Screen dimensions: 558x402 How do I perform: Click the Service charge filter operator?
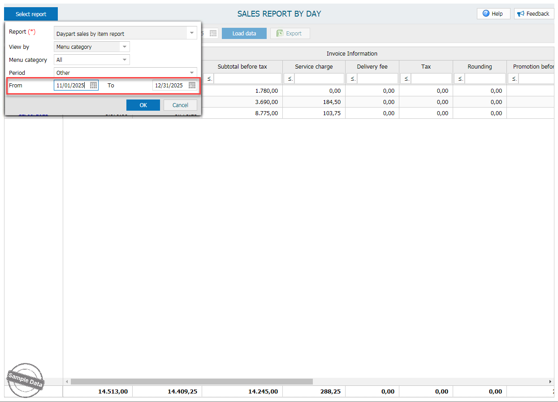pyautogui.click(x=289, y=79)
